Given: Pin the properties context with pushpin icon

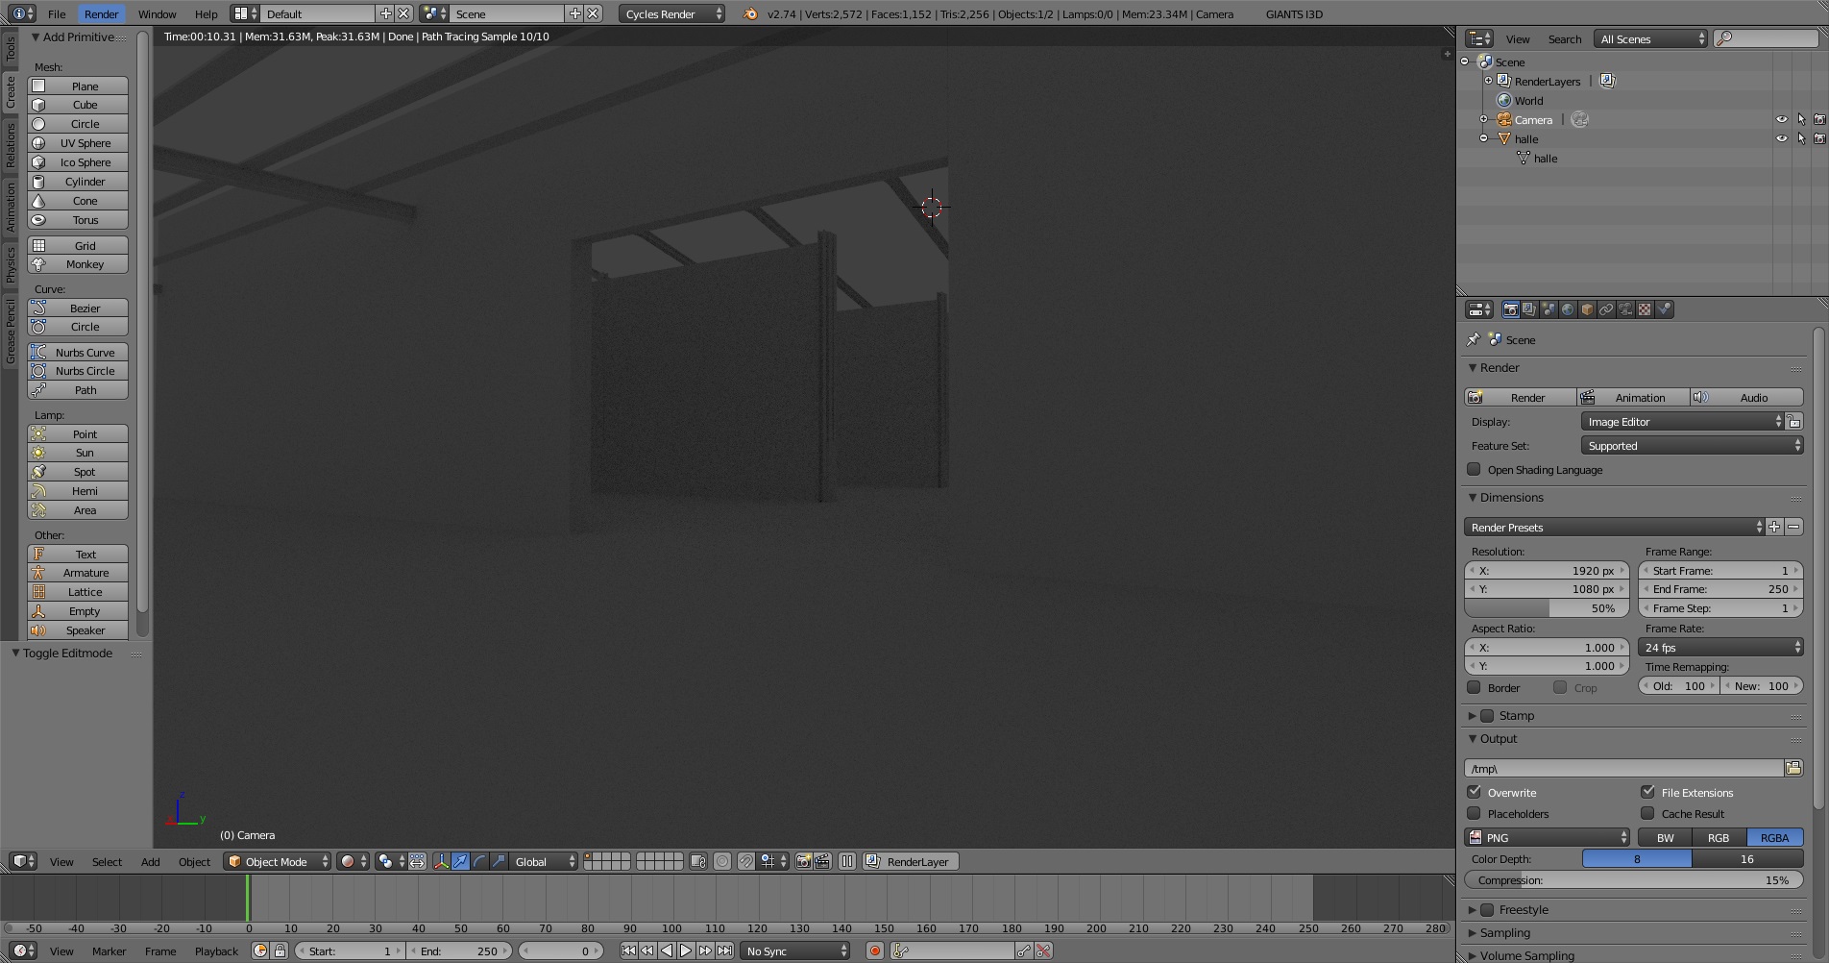Looking at the screenshot, I should (x=1474, y=339).
